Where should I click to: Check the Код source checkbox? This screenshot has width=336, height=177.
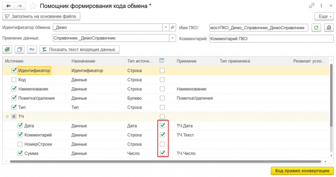[14, 80]
